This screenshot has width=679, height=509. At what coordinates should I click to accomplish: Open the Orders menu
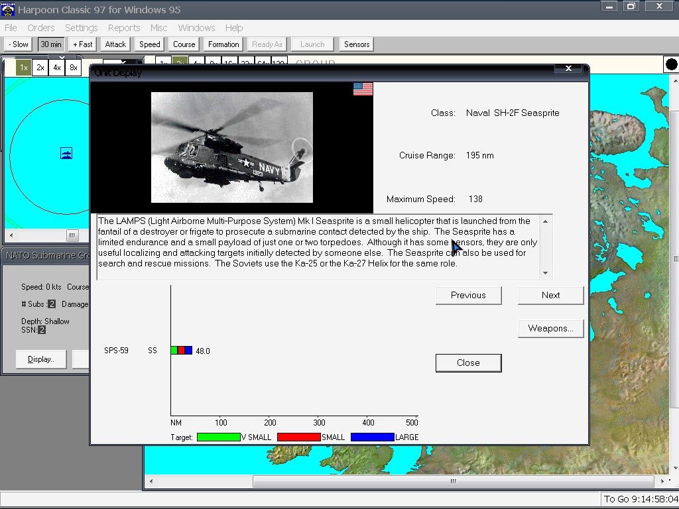(x=41, y=28)
